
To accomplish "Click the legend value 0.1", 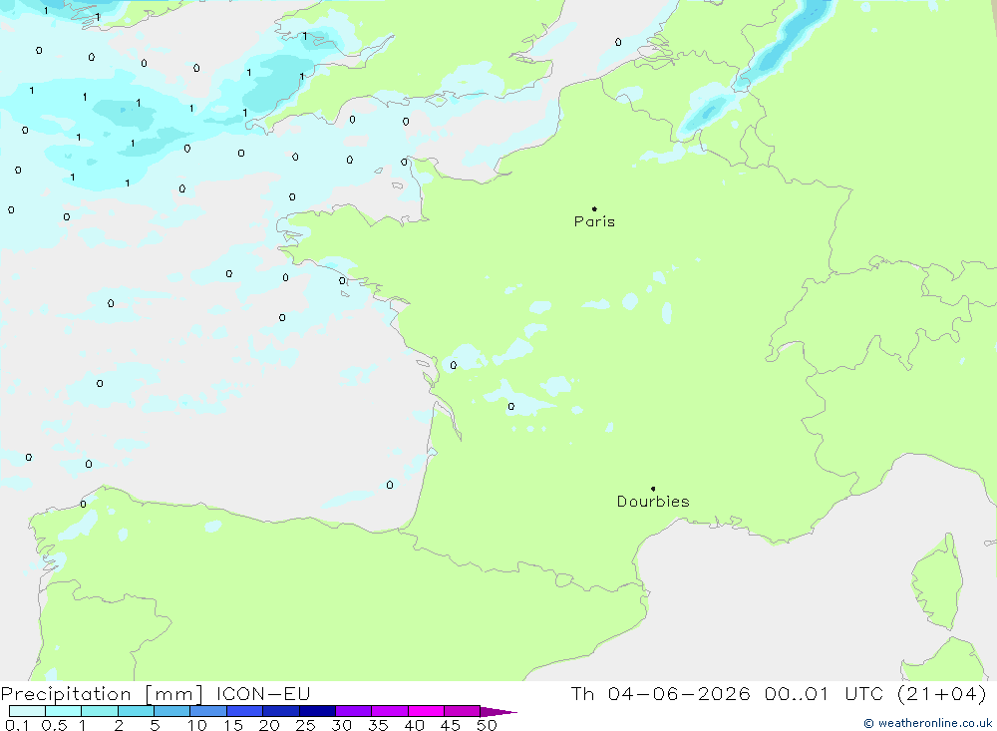I will pyautogui.click(x=17, y=725).
